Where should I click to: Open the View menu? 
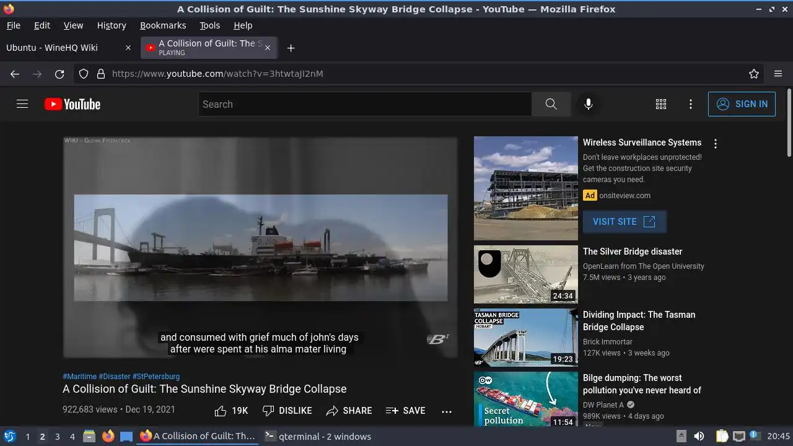73,25
